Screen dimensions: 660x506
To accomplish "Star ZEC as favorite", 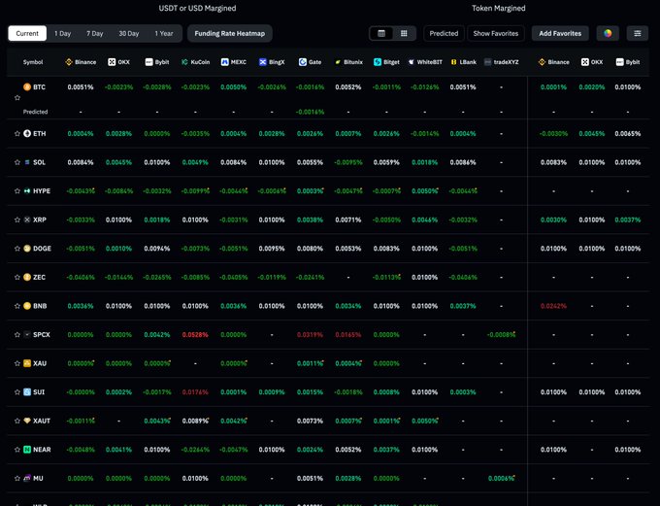I will point(17,277).
